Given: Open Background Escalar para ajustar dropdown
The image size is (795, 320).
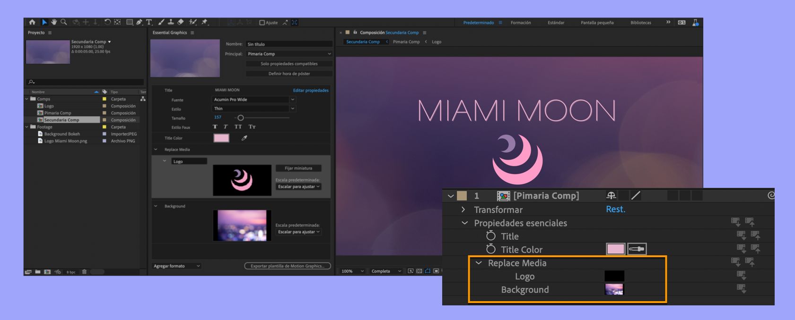Looking at the screenshot, I should pos(299,232).
